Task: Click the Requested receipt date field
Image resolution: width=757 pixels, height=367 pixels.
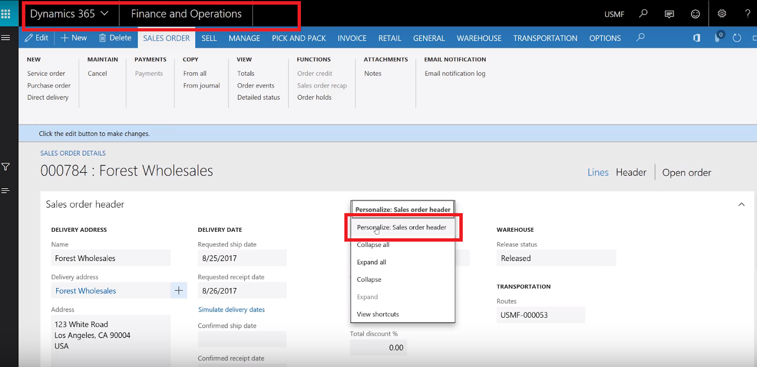Action: click(x=242, y=291)
